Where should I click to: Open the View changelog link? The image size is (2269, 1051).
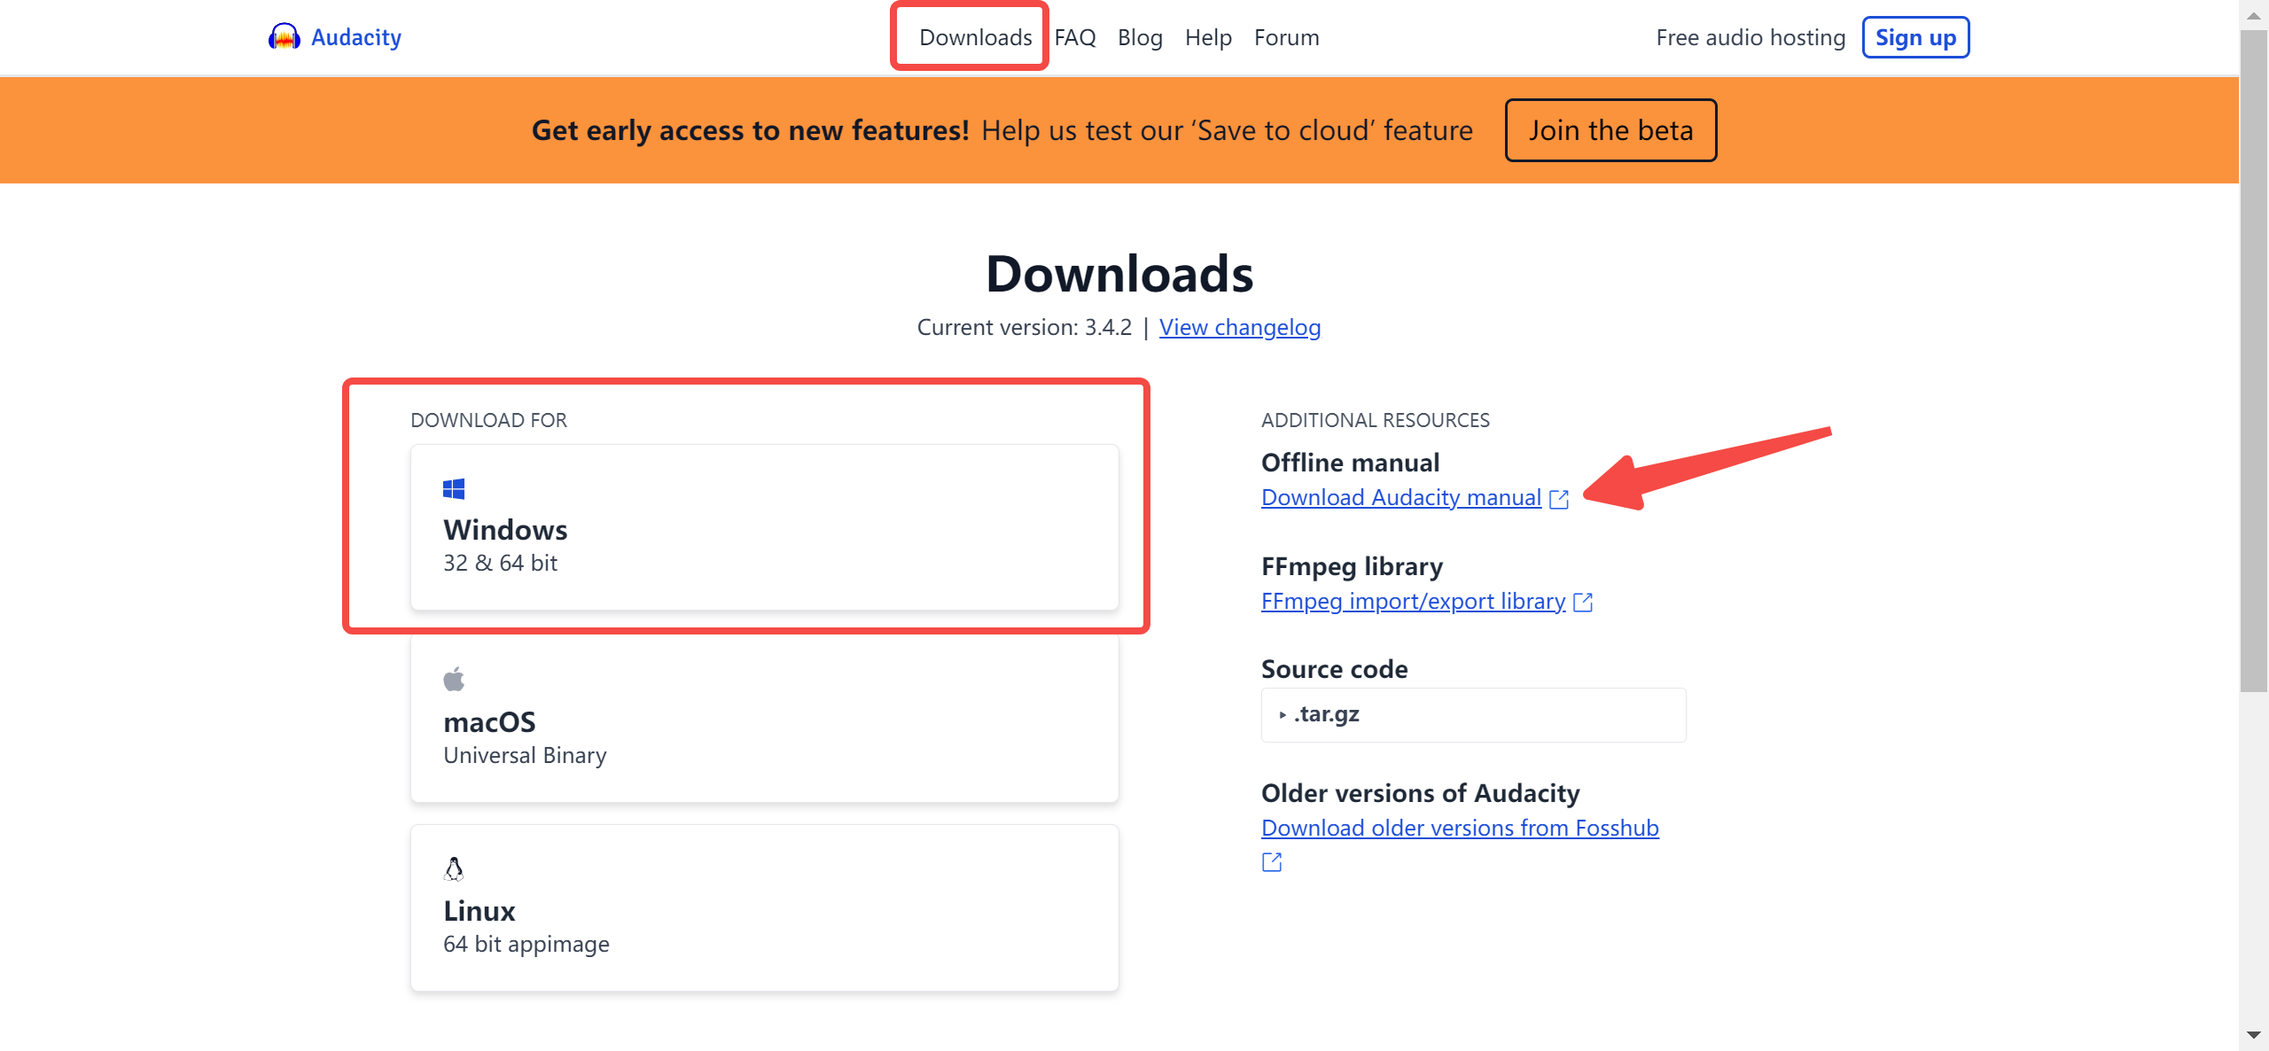[1239, 327]
